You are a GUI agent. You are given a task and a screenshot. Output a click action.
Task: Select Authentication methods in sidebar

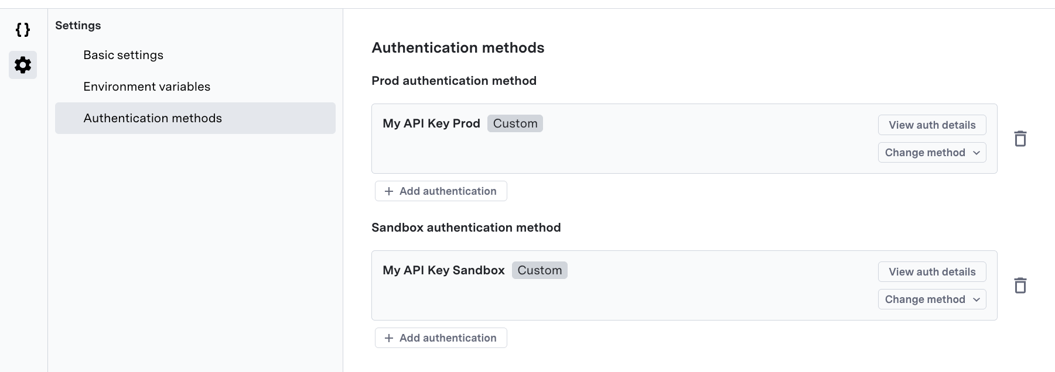(x=152, y=118)
